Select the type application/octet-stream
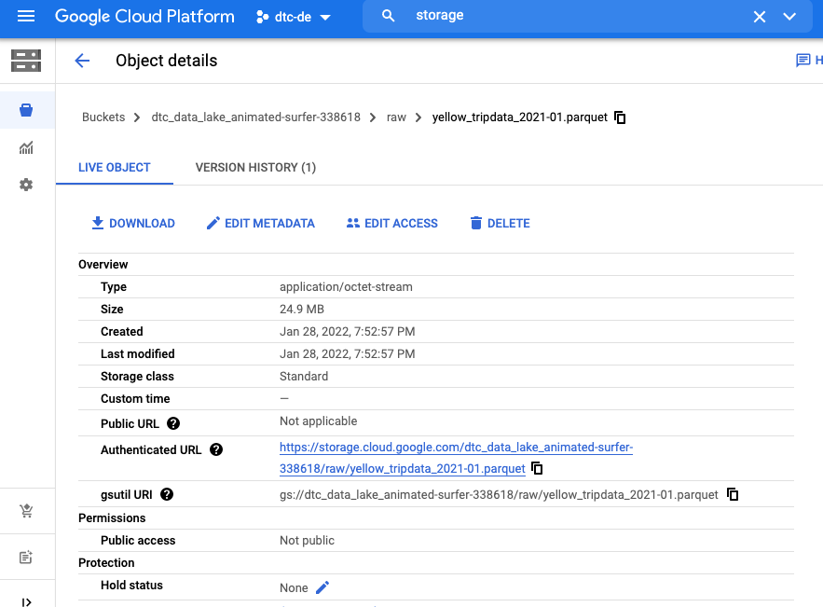Viewport: 823px width, 607px height. click(346, 286)
